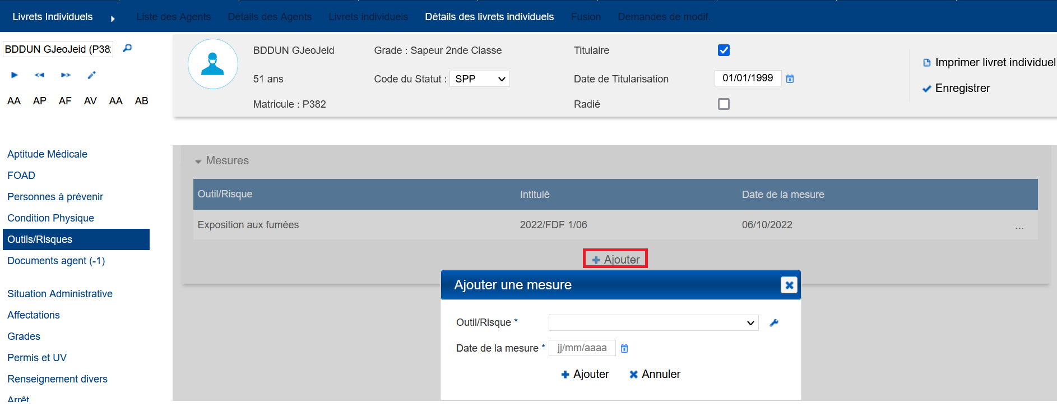This screenshot has width=1057, height=406.
Task: Check the Radié checkbox
Action: click(x=724, y=104)
